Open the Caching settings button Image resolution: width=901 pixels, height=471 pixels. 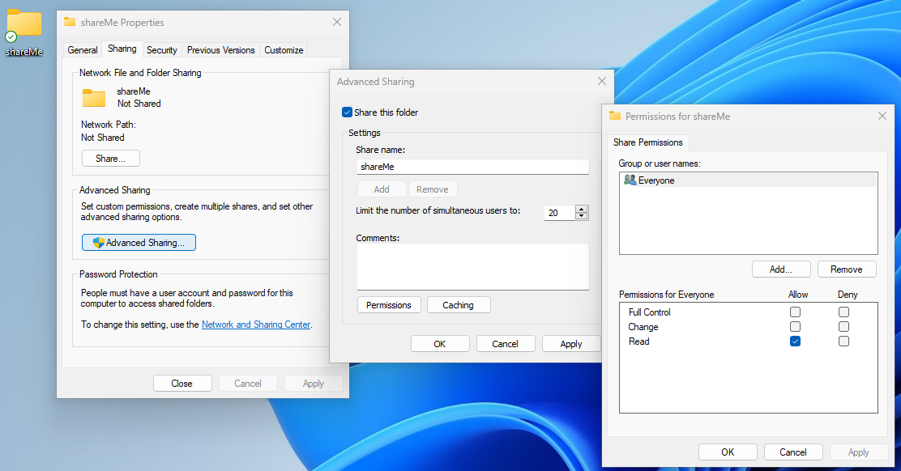(458, 305)
